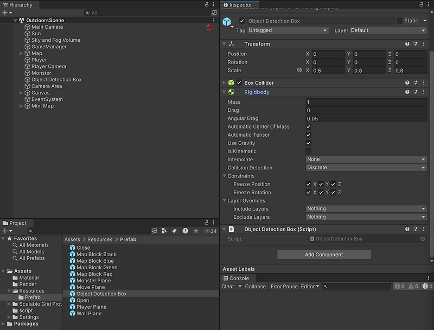Toggle Console Collapse button
The height and width of the screenshot is (330, 434).
pyautogui.click(x=255, y=287)
